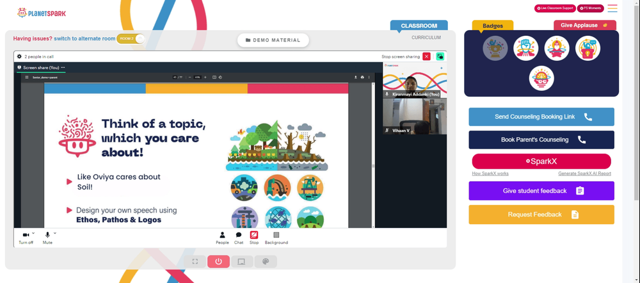Image resolution: width=640 pixels, height=283 pixels.
Task: Select Vihaan V video tile
Action: tap(415, 117)
